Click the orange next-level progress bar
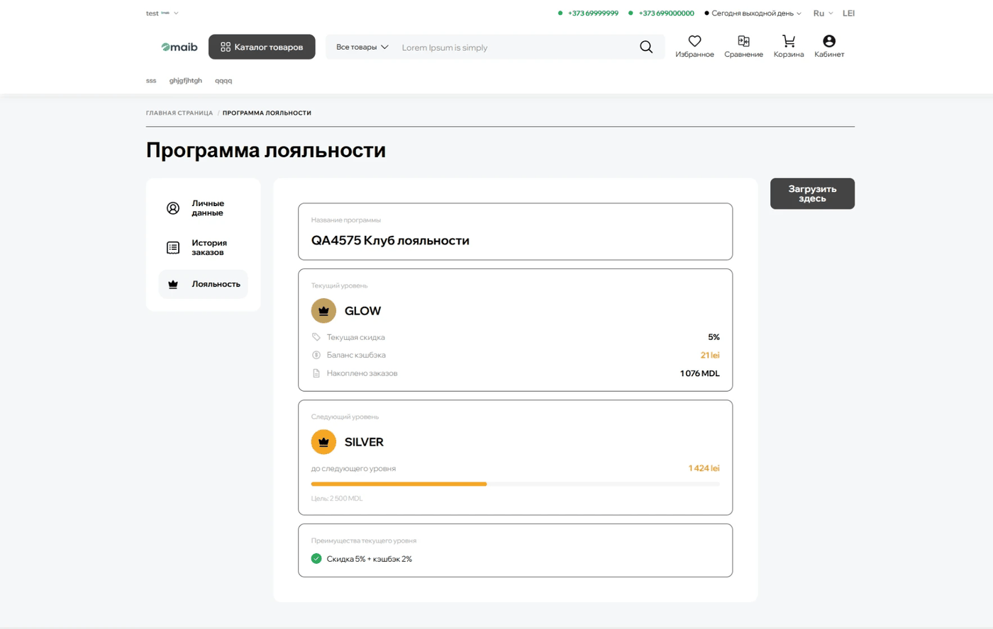The height and width of the screenshot is (629, 993). point(399,484)
